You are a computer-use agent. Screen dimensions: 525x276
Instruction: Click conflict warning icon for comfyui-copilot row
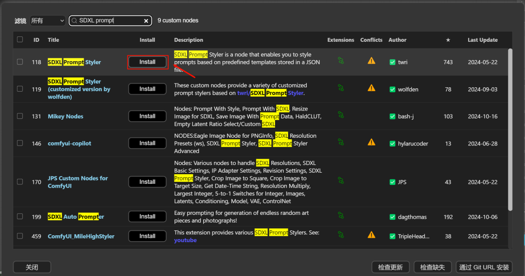point(371,142)
